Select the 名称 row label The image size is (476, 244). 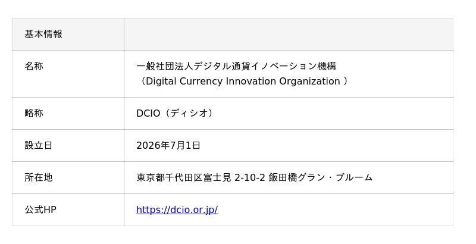pos(34,66)
